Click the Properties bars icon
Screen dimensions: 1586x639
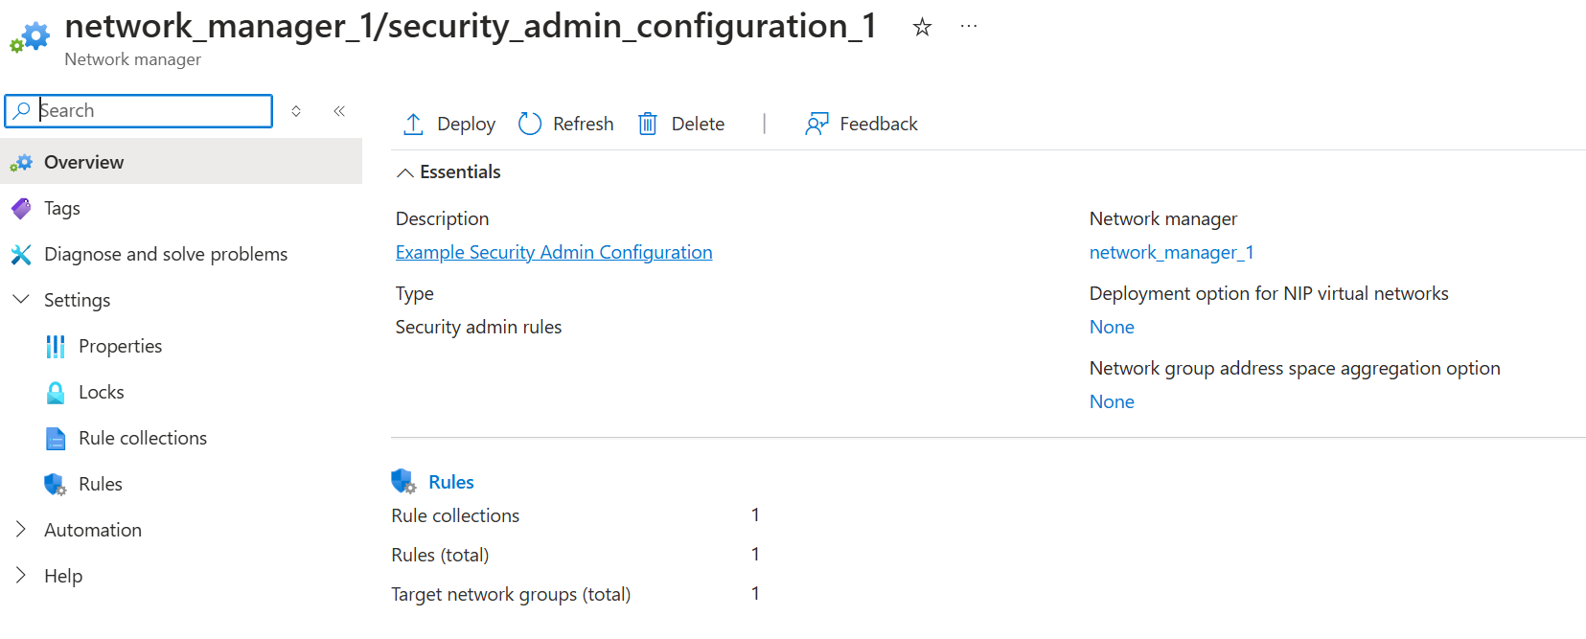(56, 346)
